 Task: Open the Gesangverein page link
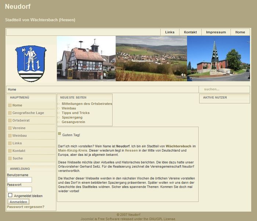coord(73,122)
